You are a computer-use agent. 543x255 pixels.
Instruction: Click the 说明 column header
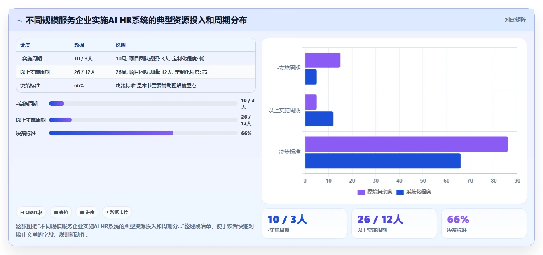[121, 45]
